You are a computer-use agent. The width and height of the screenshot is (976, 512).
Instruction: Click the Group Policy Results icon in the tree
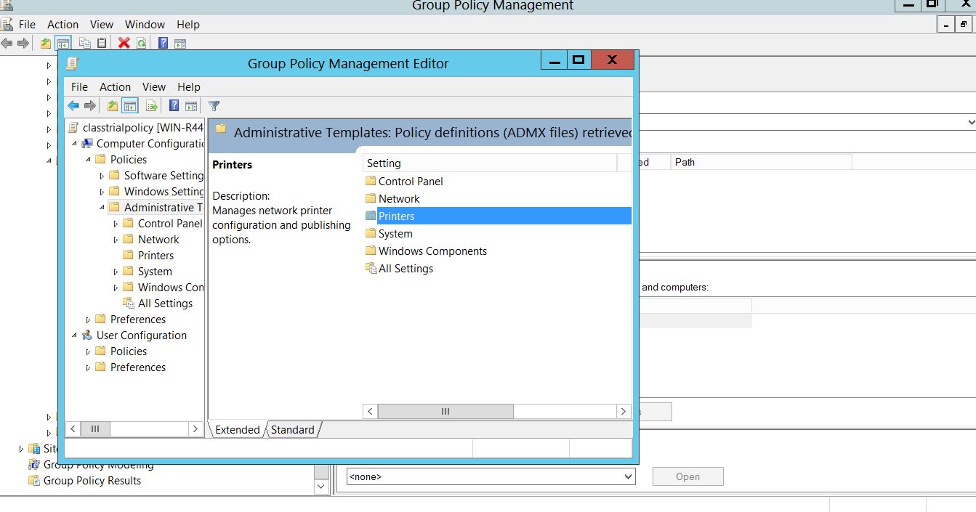click(33, 481)
